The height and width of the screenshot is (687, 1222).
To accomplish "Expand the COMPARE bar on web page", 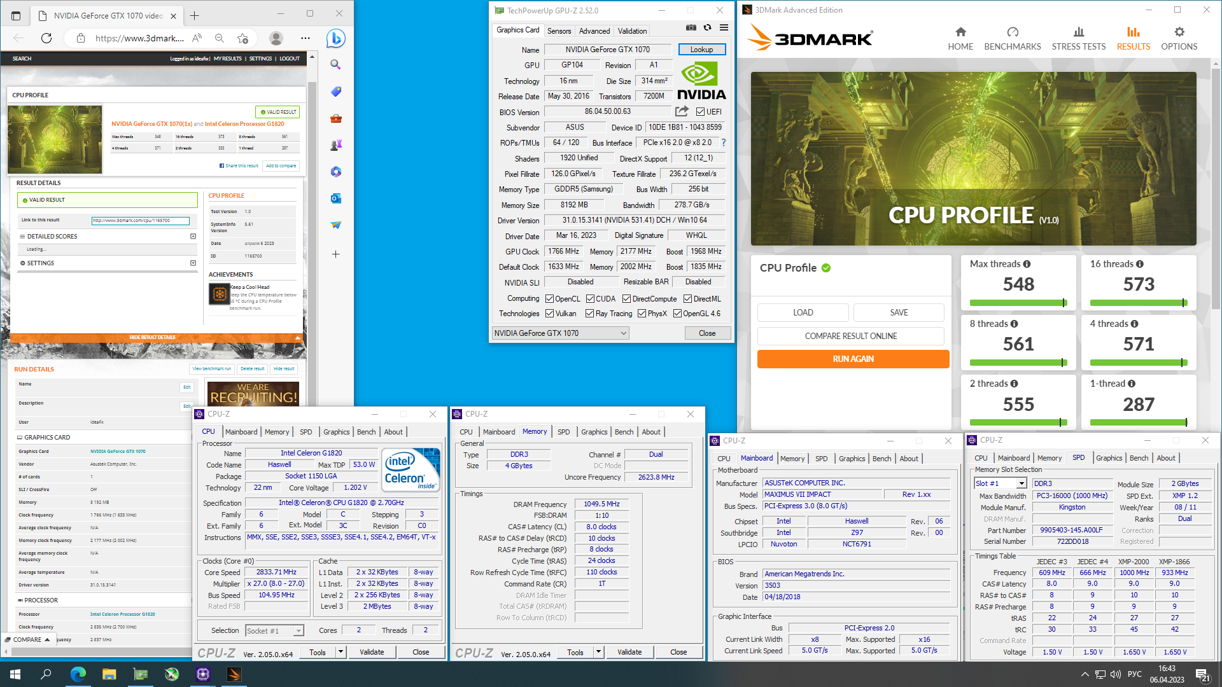I will pos(29,639).
